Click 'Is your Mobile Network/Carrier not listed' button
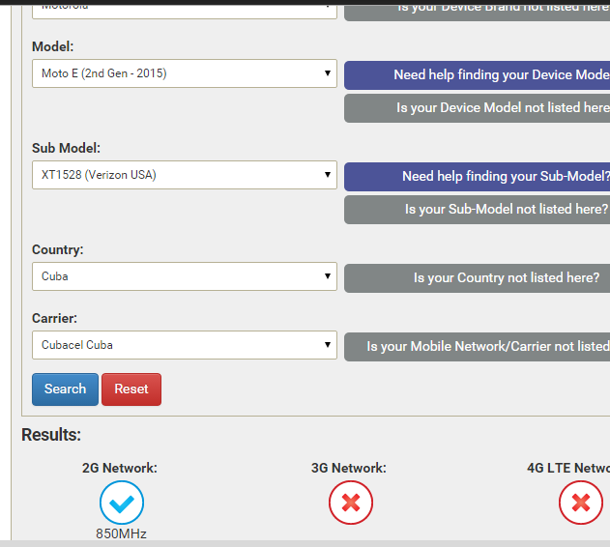 click(x=478, y=347)
